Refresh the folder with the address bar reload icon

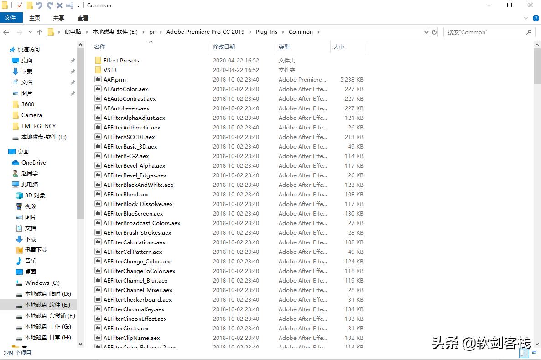[434, 32]
